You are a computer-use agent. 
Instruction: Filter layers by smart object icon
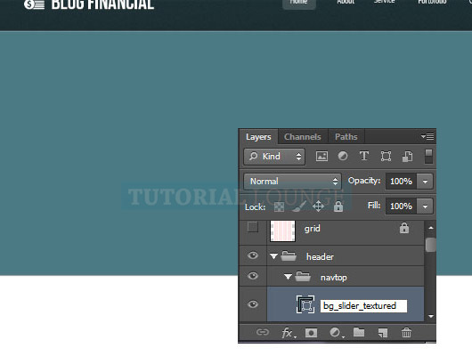coord(407,157)
